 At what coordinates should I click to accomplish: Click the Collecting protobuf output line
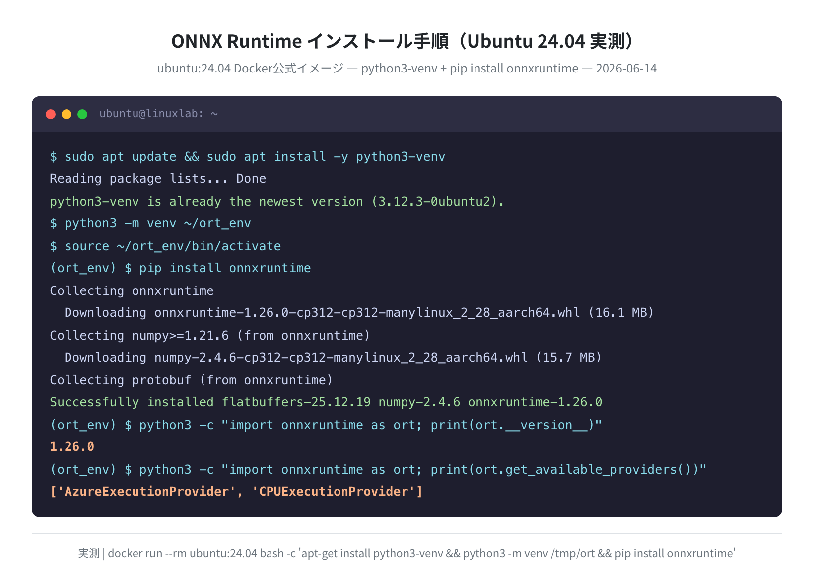coord(191,380)
